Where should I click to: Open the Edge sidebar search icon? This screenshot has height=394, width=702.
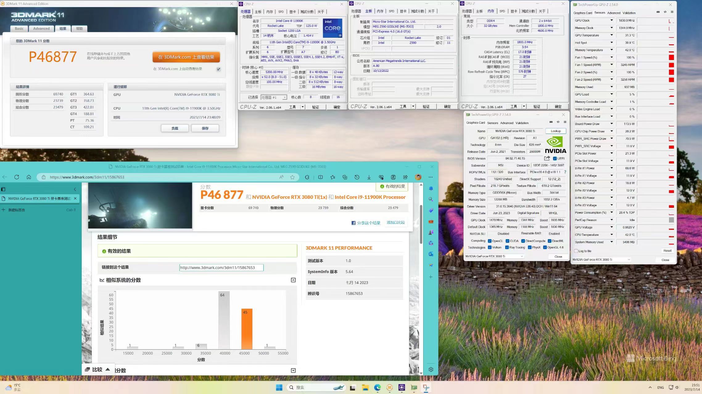[x=431, y=199]
